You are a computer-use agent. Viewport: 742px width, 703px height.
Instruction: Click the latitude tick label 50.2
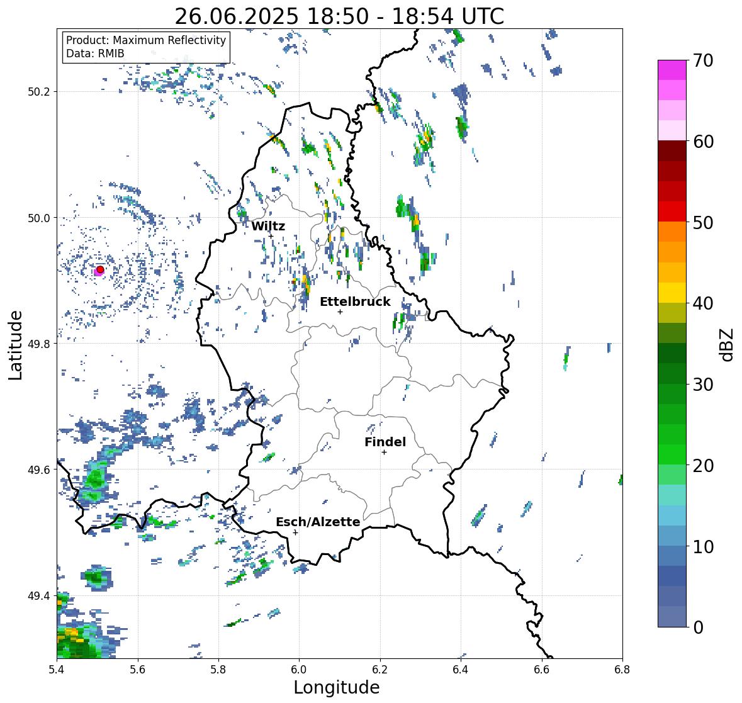coord(39,92)
